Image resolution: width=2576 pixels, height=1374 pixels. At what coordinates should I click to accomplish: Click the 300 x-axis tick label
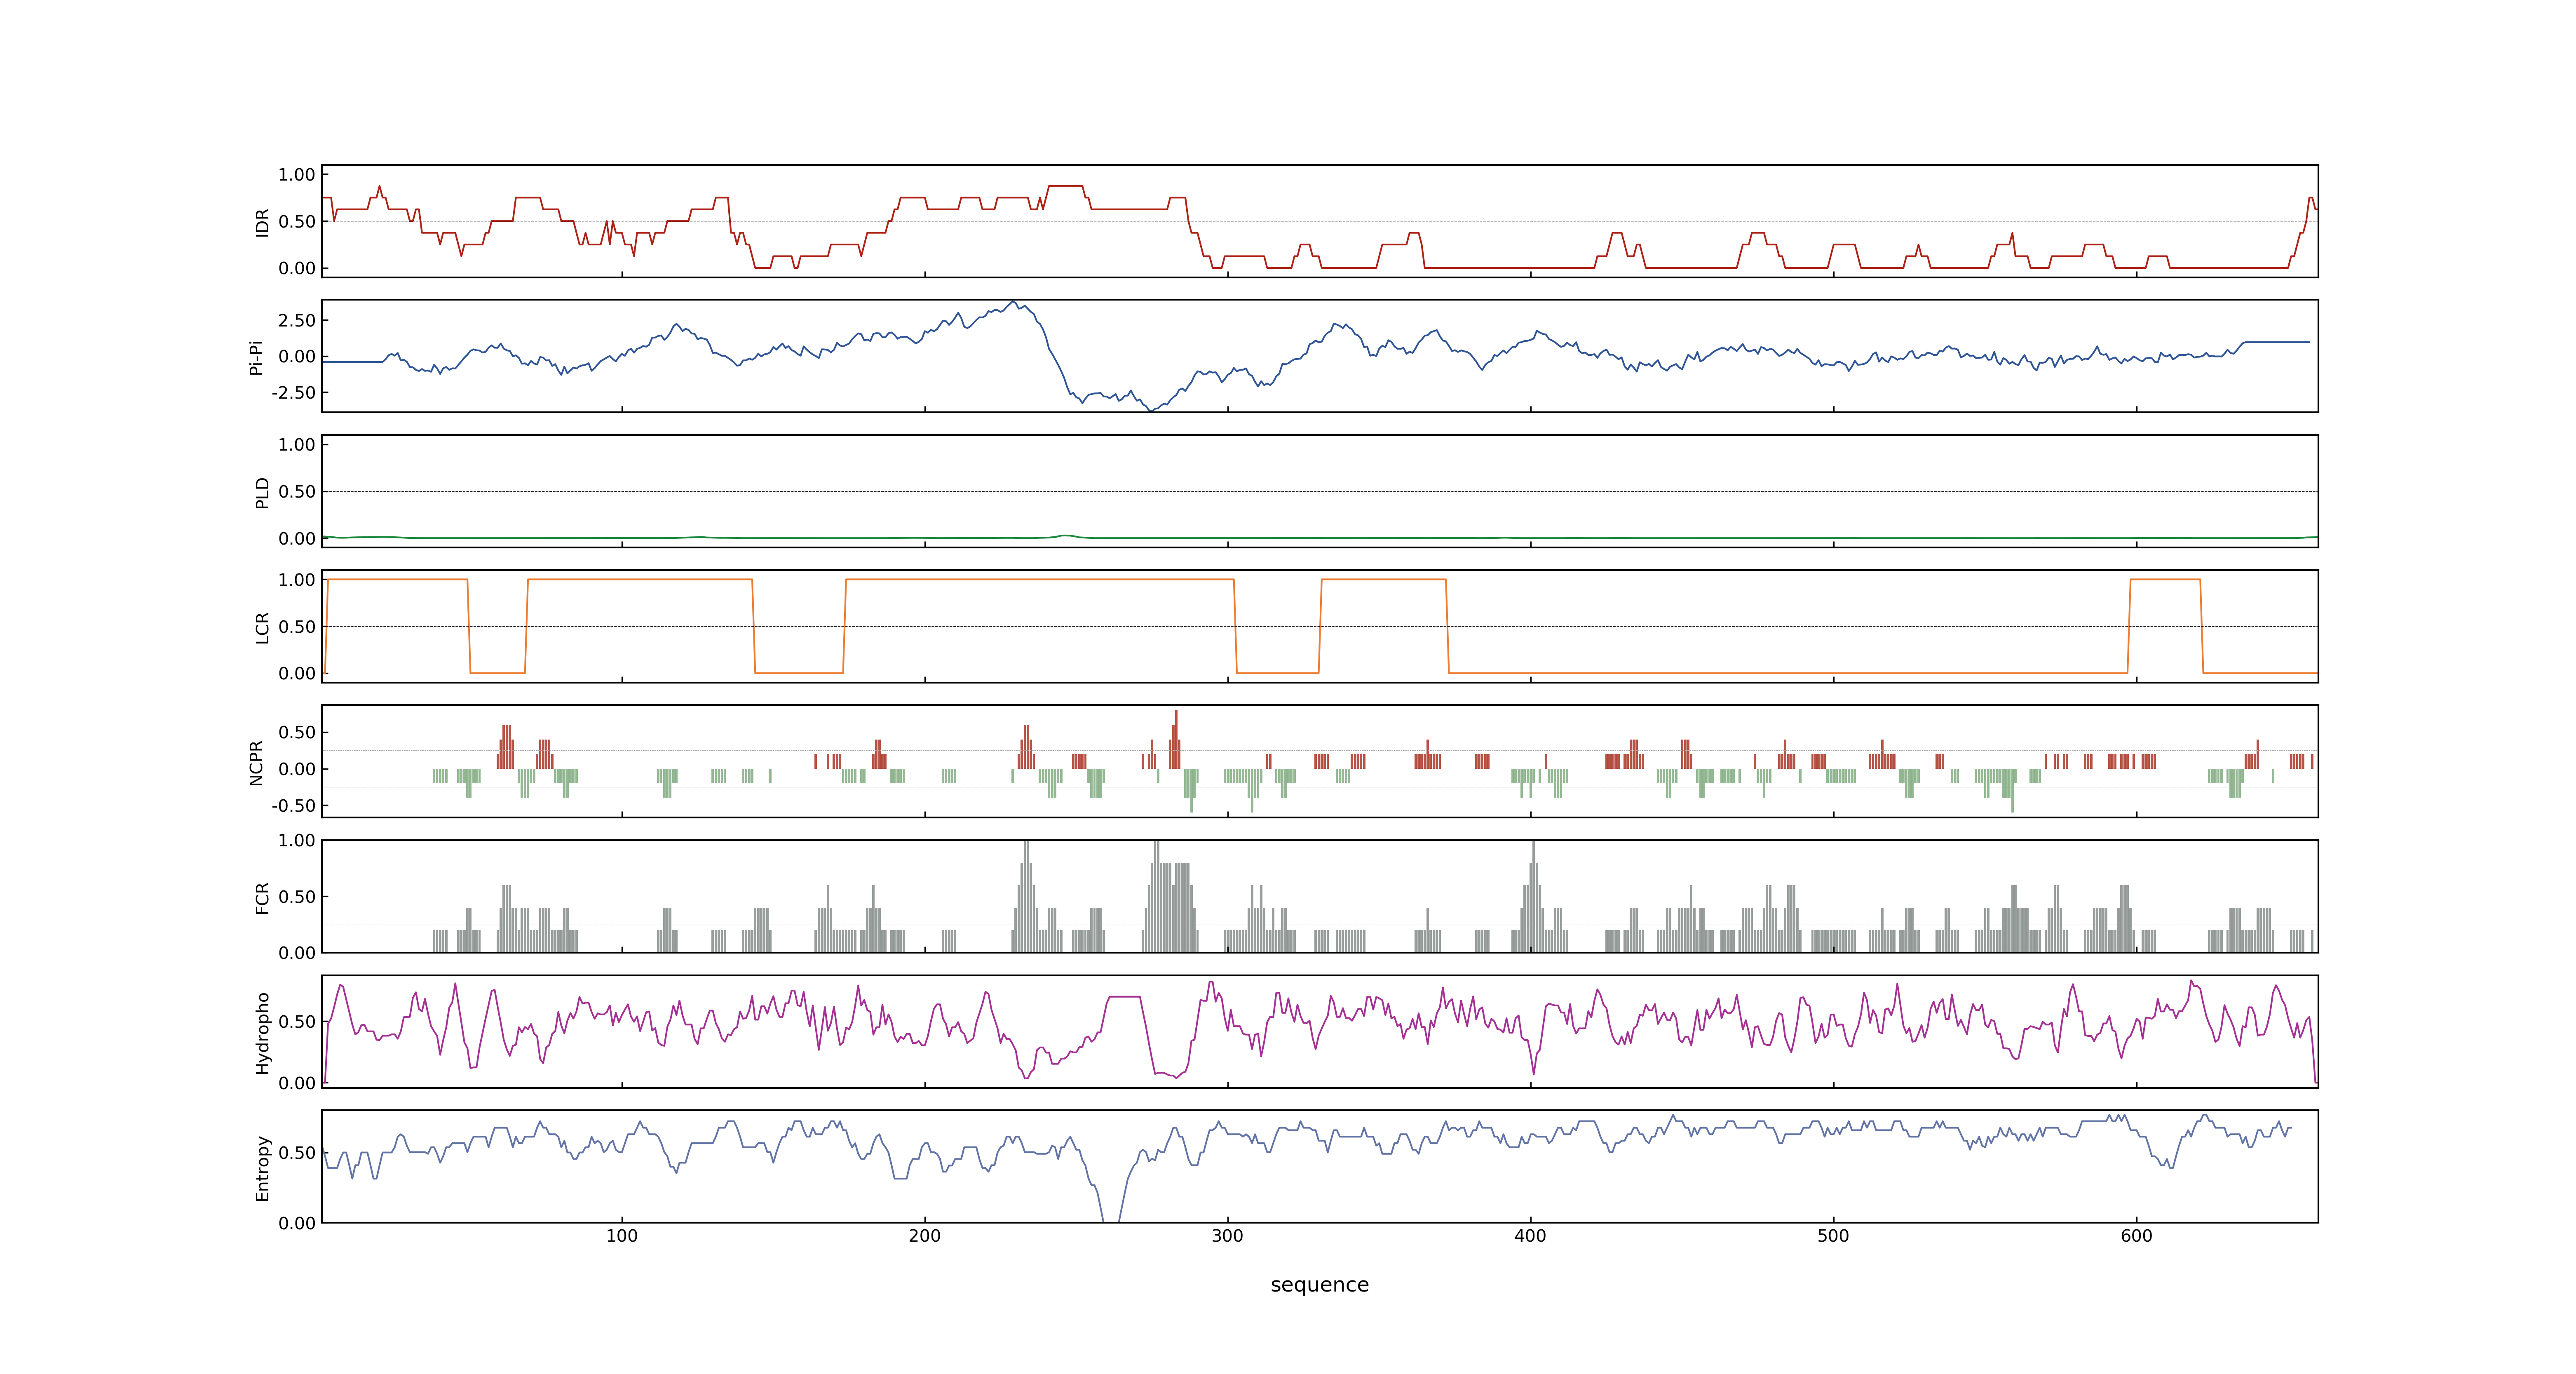pos(1228,1236)
